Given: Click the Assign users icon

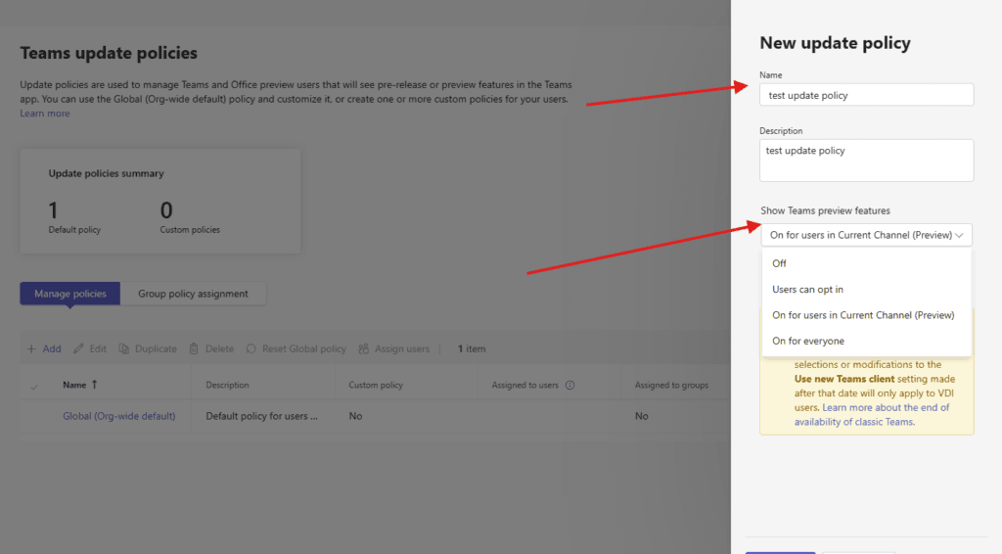Looking at the screenshot, I should coord(364,349).
